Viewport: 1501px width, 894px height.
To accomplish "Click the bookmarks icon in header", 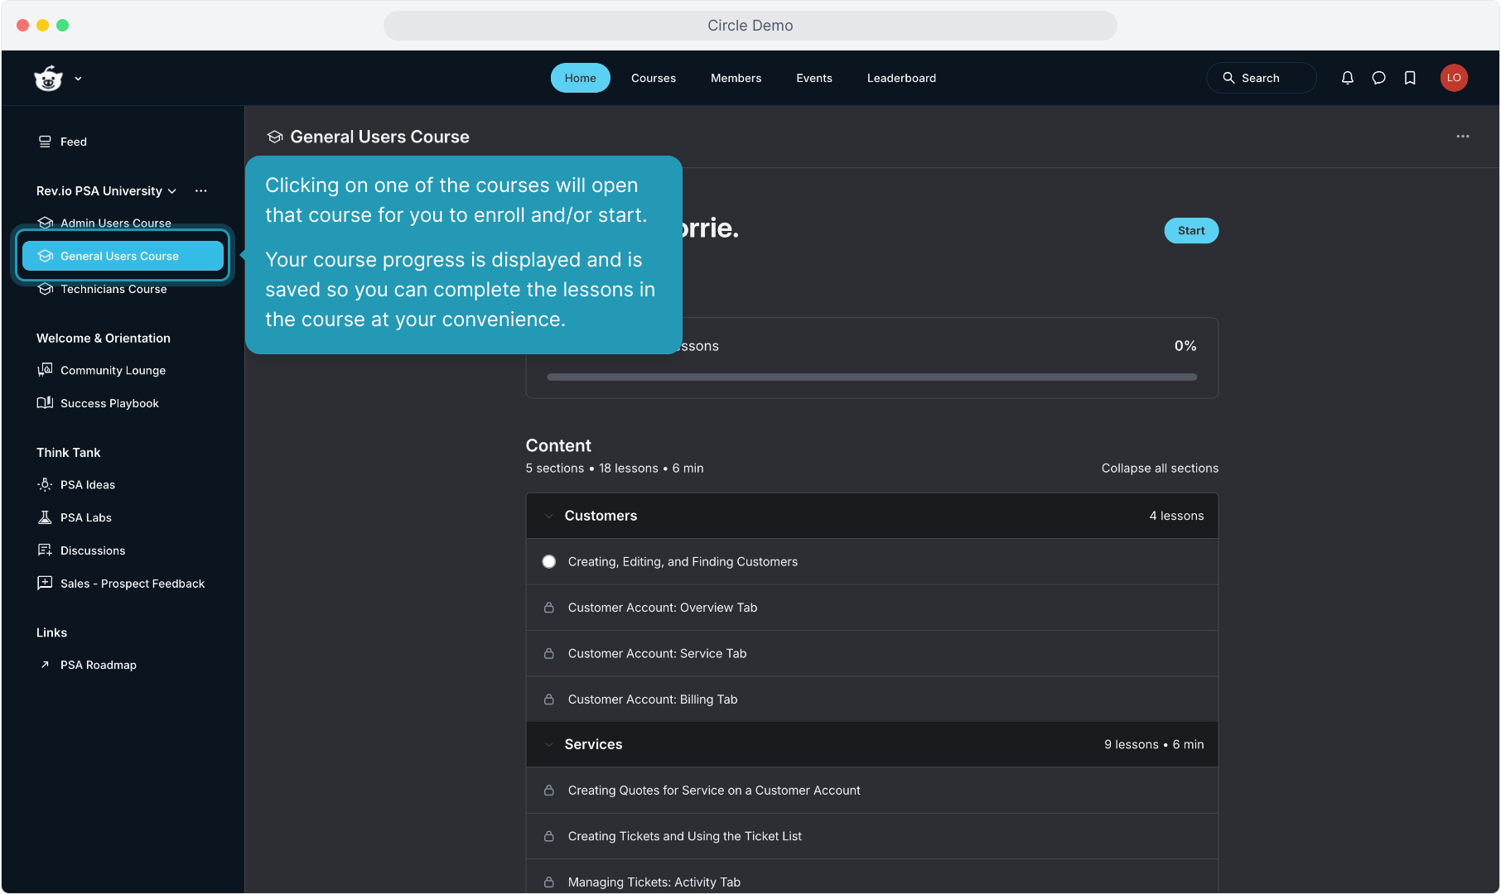I will coord(1410,78).
